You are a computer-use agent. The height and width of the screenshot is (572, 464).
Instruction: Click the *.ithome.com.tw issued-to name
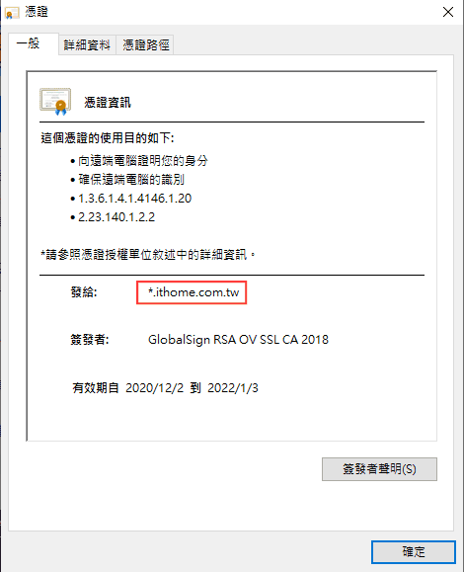coord(193,292)
